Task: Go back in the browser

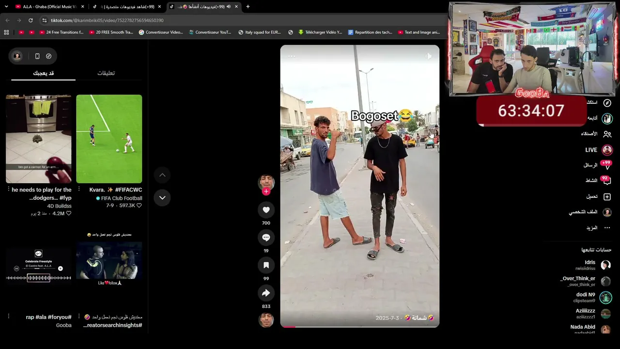Action: (x=7, y=20)
